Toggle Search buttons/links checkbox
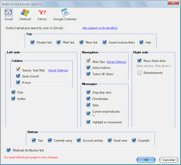Image resolution: width=181 pixels, height=165 pixels. pos(105,42)
